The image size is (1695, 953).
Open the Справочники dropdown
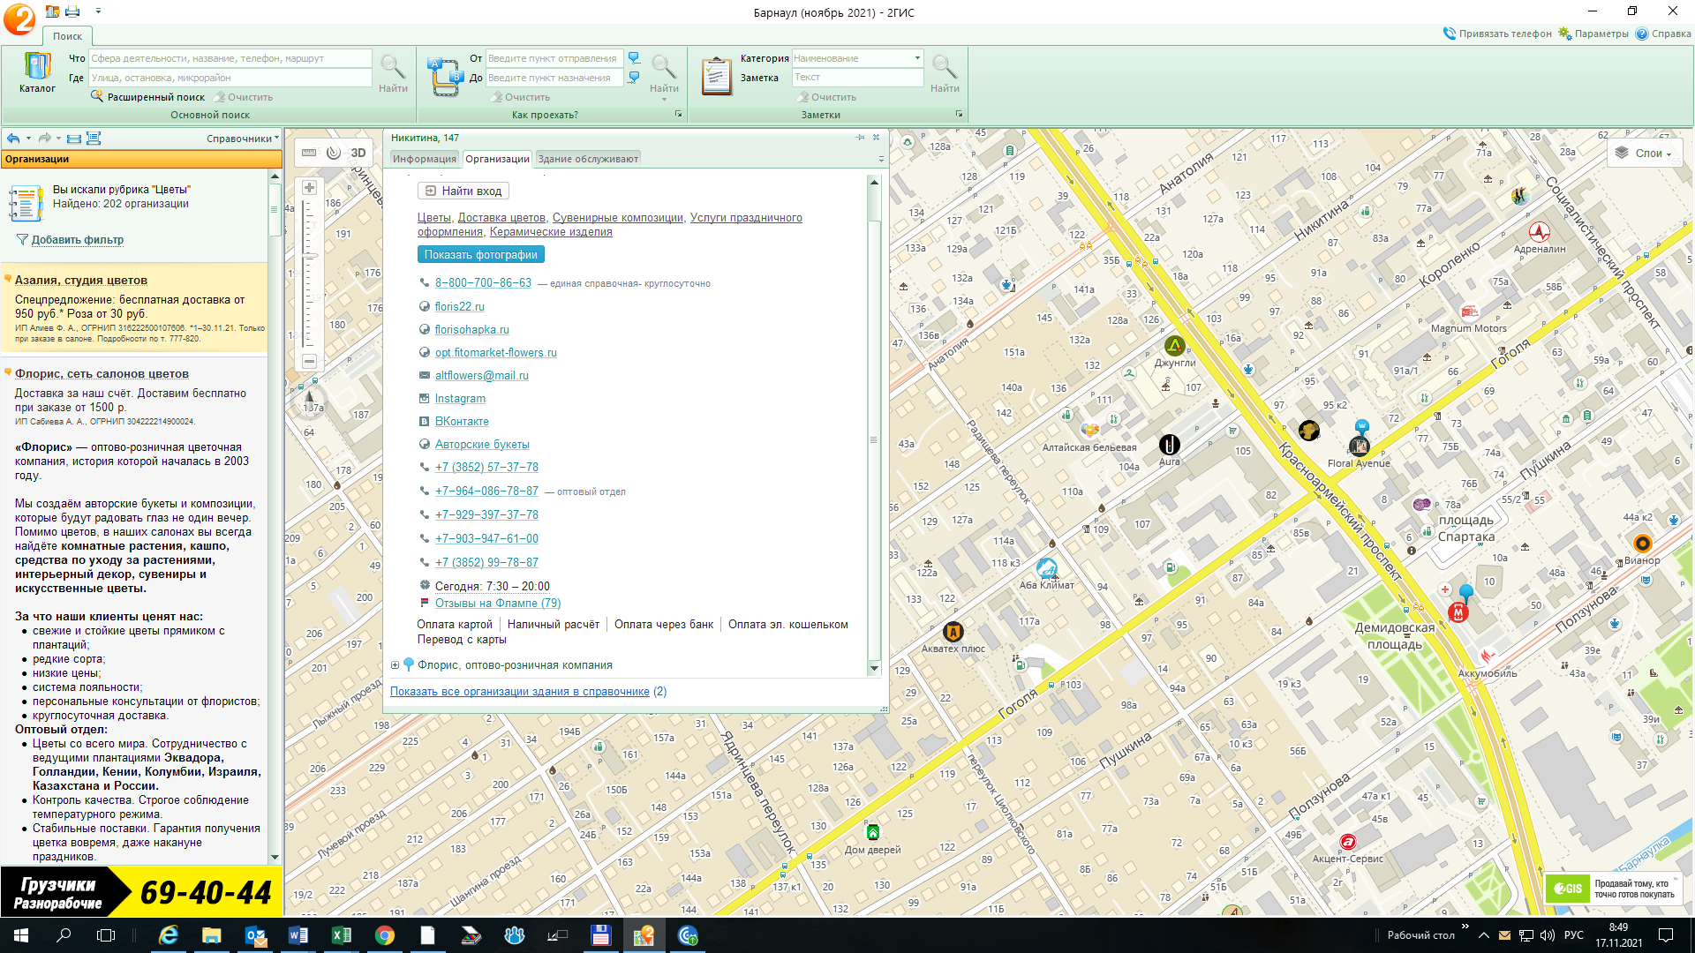243,139
